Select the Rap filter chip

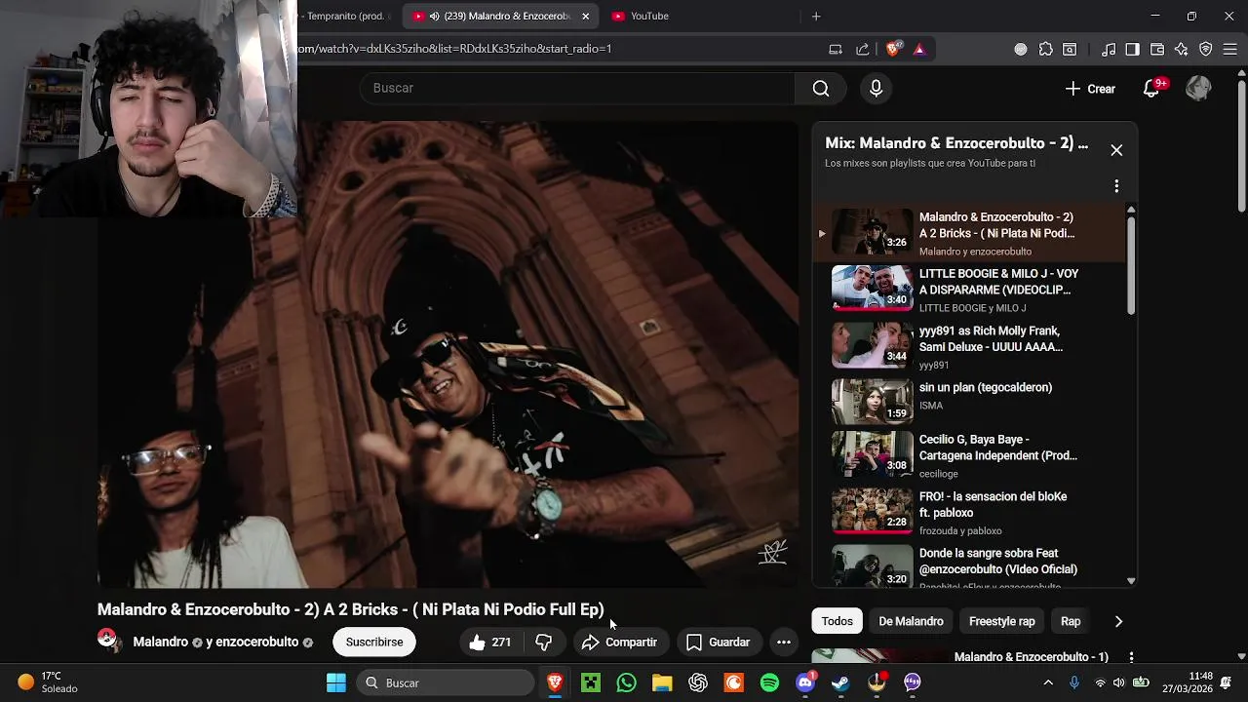pos(1071,621)
